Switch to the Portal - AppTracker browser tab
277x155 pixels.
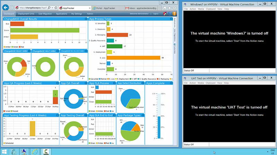[108, 8]
